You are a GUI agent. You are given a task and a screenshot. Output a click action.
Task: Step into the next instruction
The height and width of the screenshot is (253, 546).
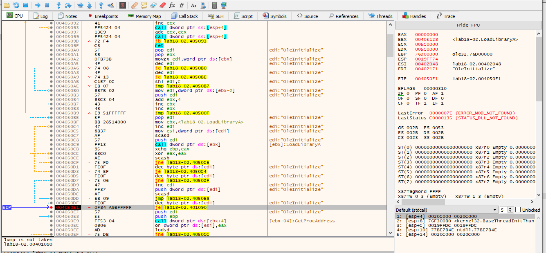(x=59, y=5)
